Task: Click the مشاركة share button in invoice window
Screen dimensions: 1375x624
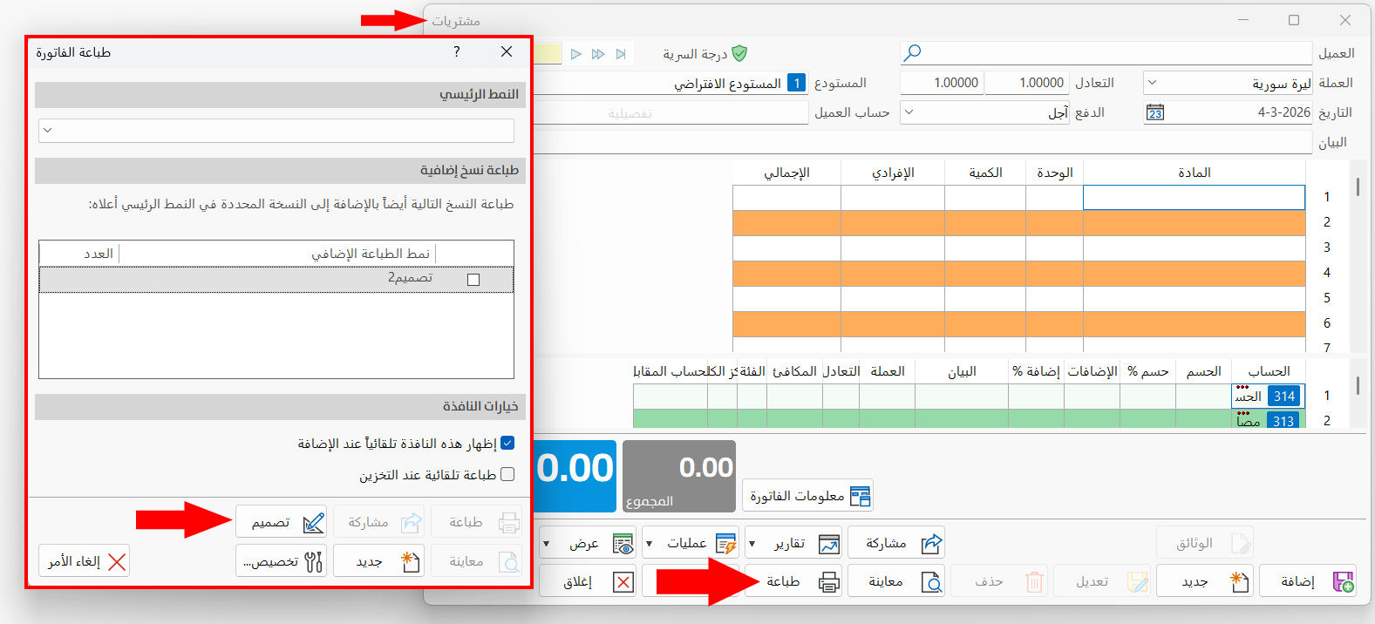Action: point(896,543)
